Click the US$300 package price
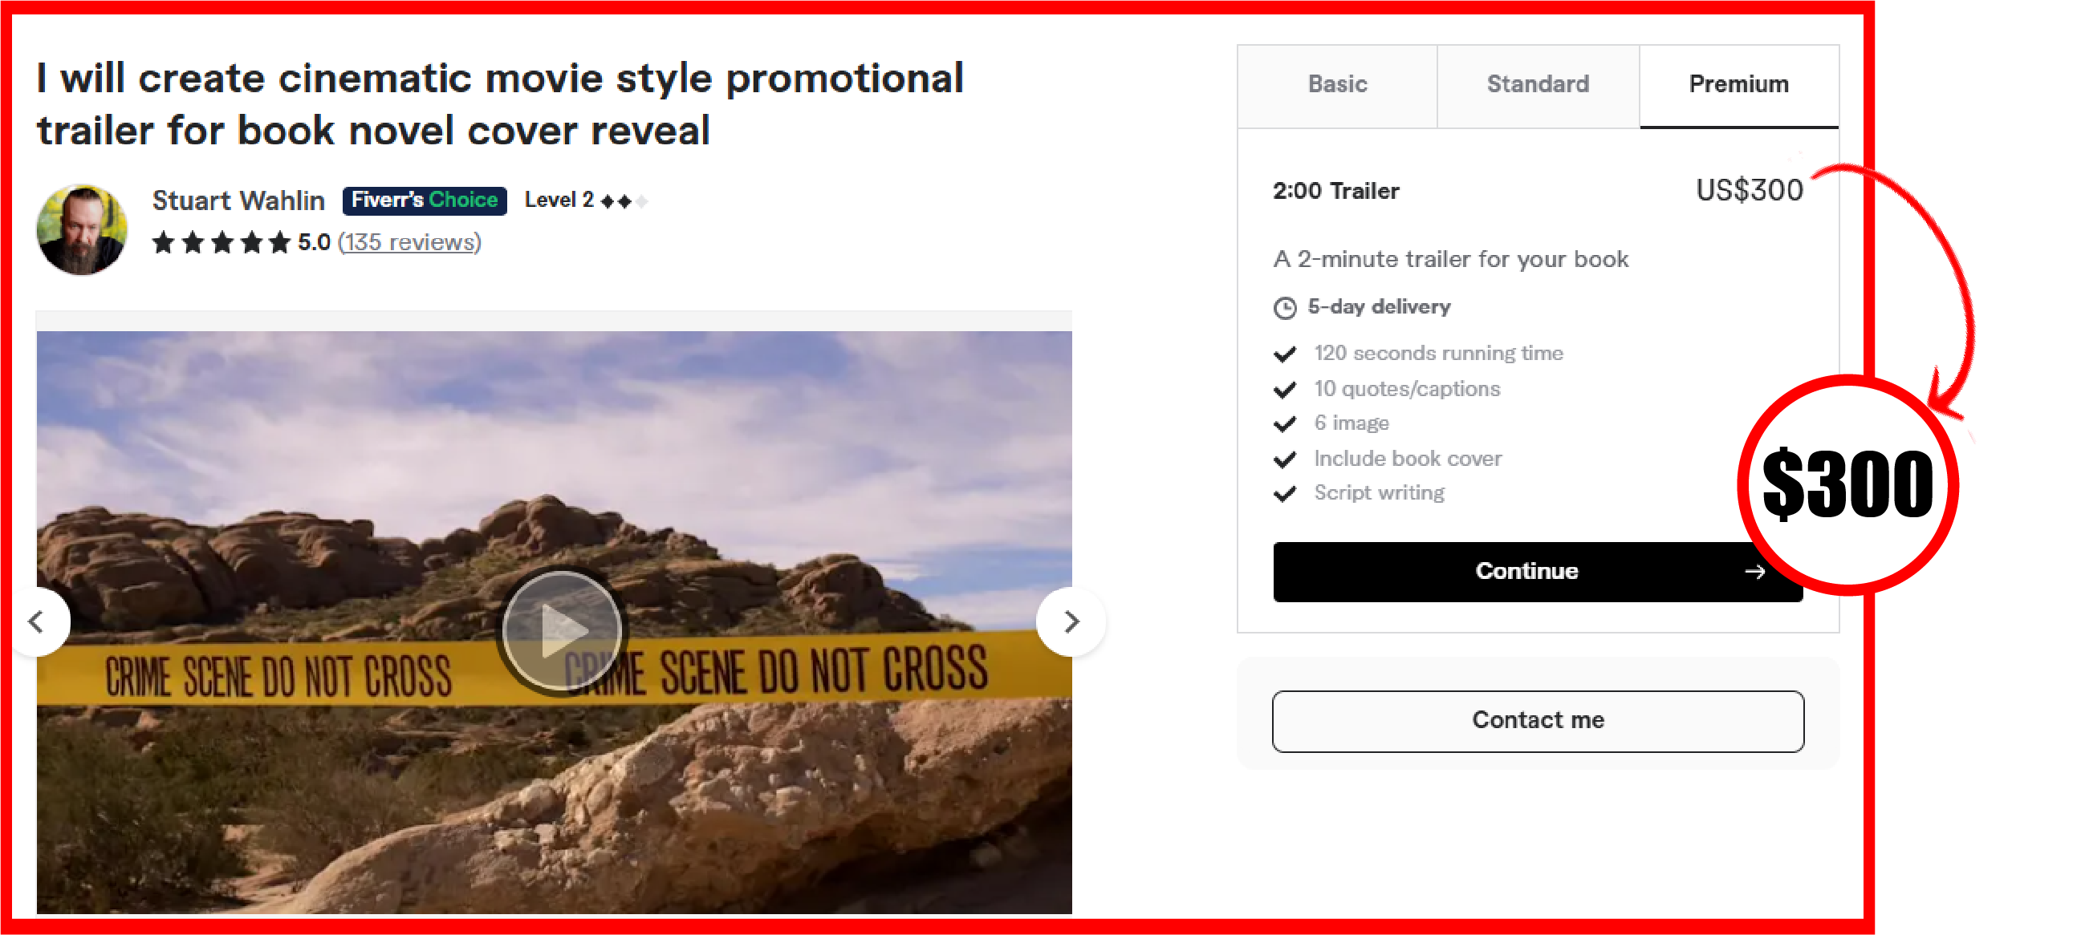Viewport: 2073px width, 935px height. coord(1750,191)
